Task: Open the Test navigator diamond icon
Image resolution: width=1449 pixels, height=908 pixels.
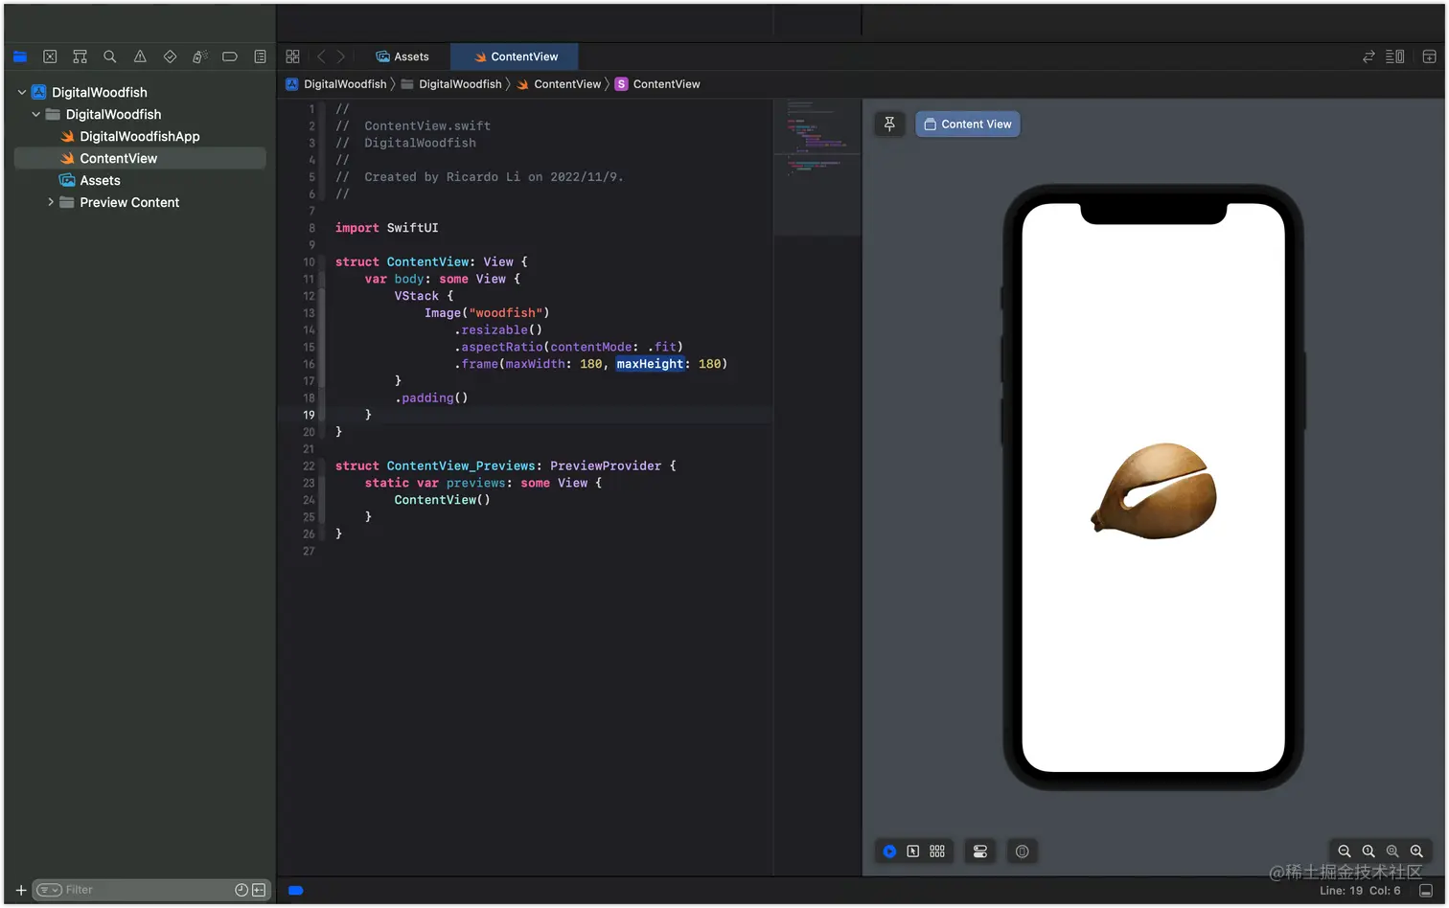Action: pos(170,57)
